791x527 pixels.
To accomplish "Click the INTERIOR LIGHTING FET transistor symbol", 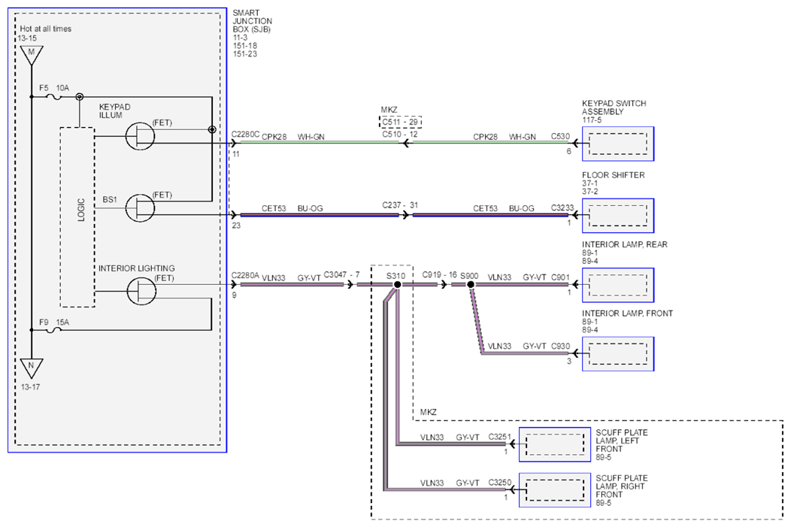I will point(142,291).
